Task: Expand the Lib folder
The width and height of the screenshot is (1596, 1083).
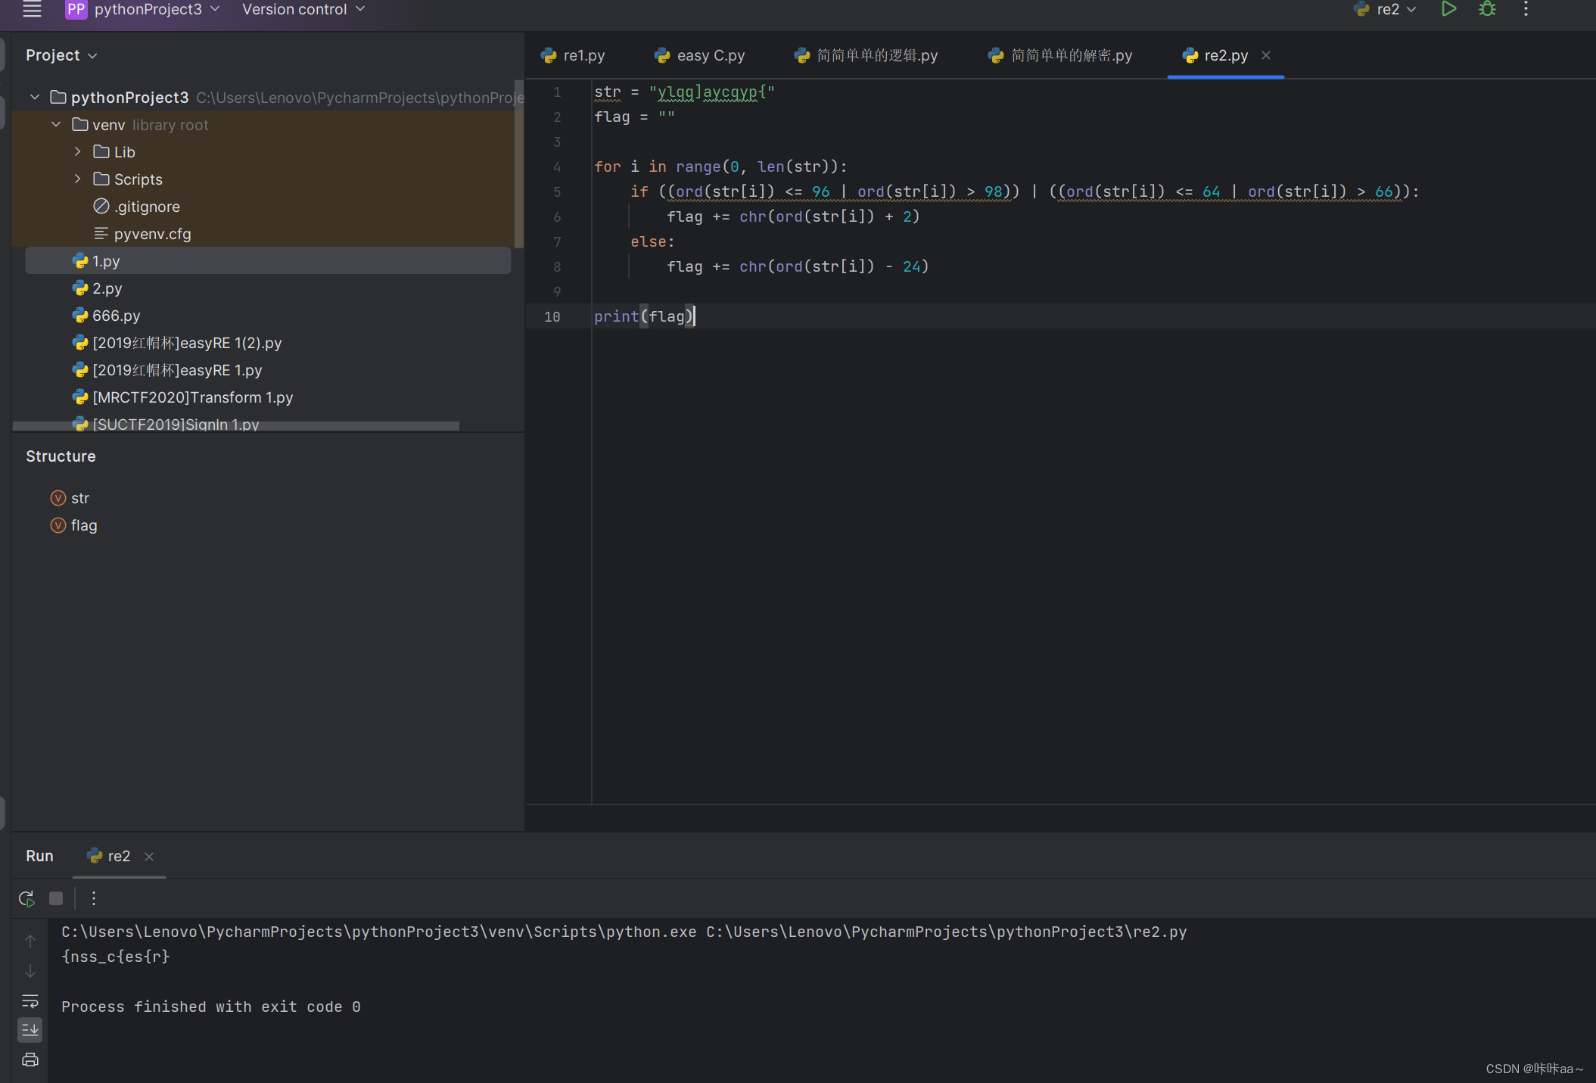Action: point(77,151)
